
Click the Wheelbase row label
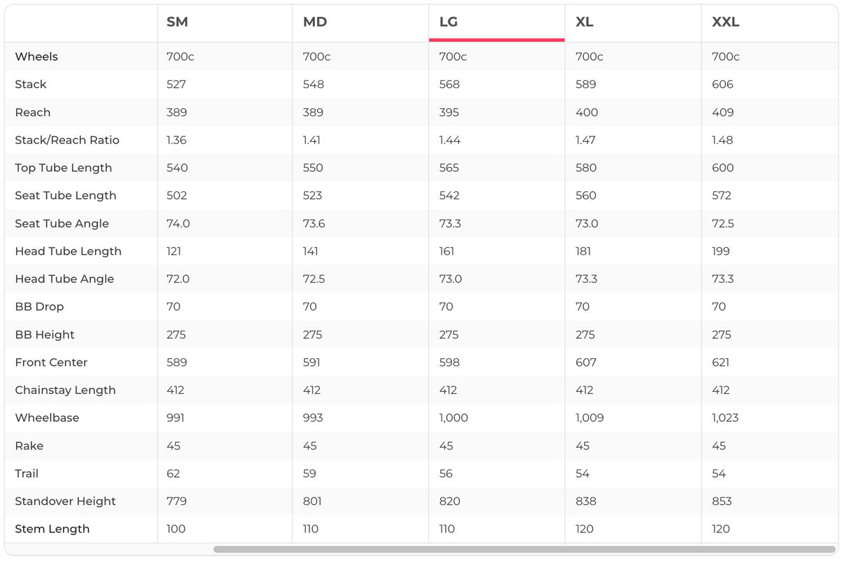47,418
